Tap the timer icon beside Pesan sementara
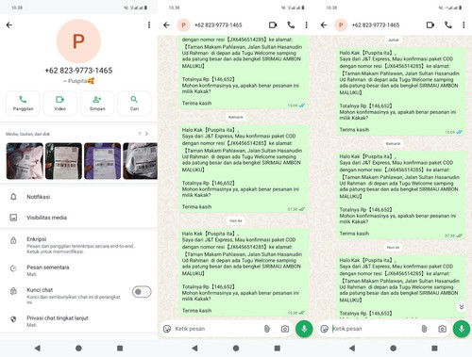This screenshot has height=357, width=472. tap(13, 268)
